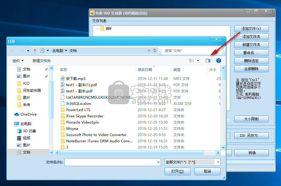Screen dimensions: 281x186
Task: Sort by 类型 column header
Action: point(177,70)
